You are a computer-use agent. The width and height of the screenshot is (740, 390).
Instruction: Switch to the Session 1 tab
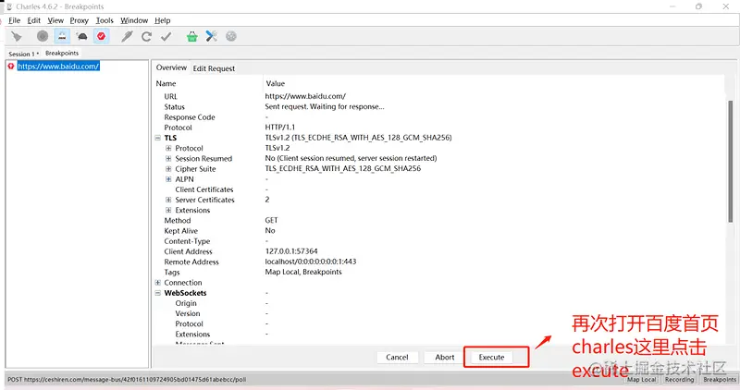click(23, 54)
